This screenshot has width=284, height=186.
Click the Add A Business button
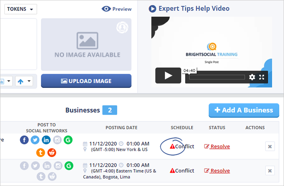[x=244, y=110]
